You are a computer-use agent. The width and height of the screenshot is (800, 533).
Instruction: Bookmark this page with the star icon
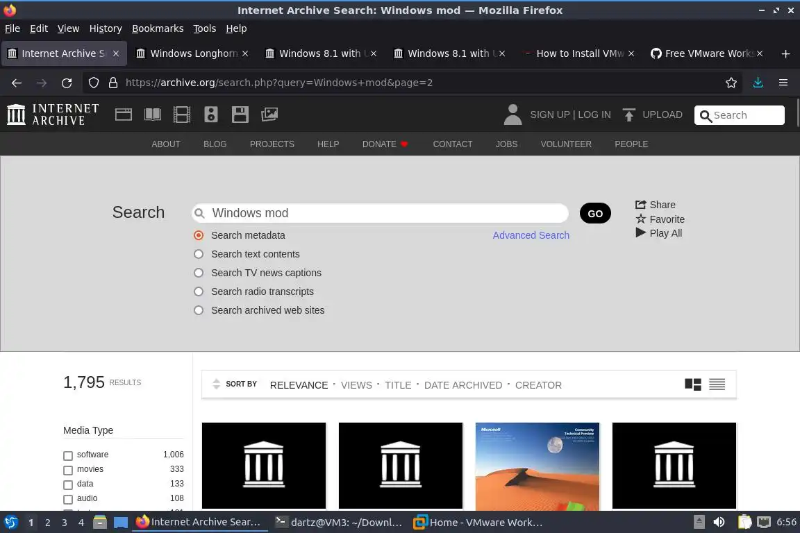click(731, 83)
